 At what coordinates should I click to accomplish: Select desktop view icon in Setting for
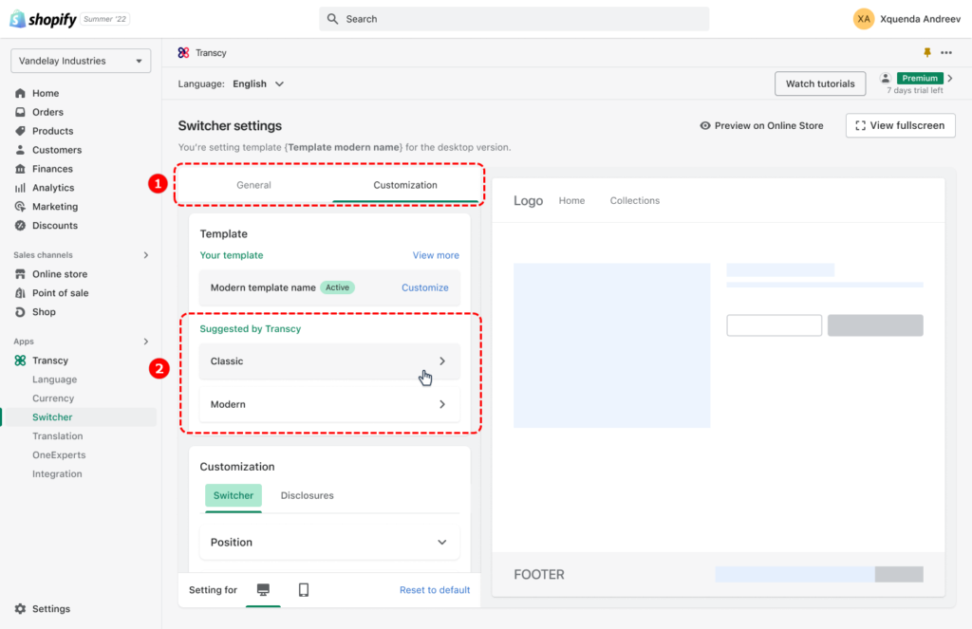click(264, 589)
